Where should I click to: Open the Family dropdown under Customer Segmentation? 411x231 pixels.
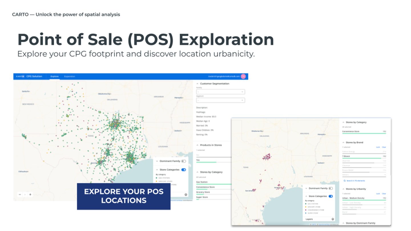[x=220, y=92]
